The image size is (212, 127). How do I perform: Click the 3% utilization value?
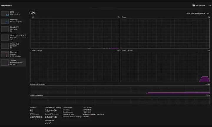pos(32,111)
